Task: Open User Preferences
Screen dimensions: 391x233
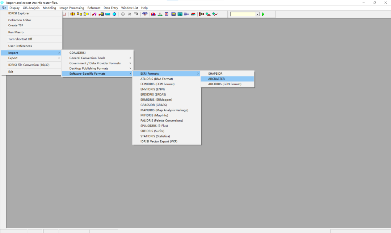Action: click(x=31, y=46)
